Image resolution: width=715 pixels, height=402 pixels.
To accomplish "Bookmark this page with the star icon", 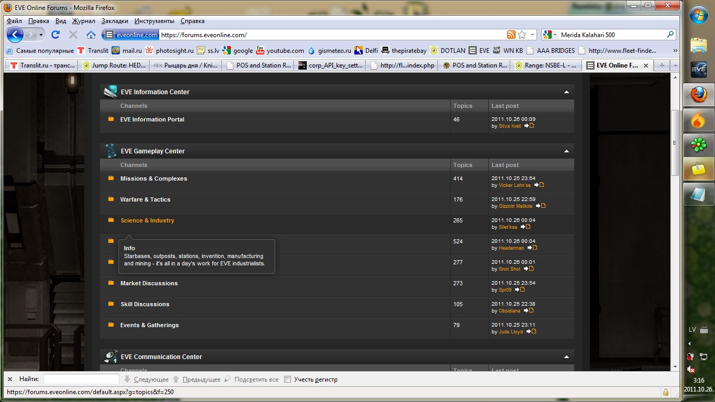I will [x=522, y=35].
